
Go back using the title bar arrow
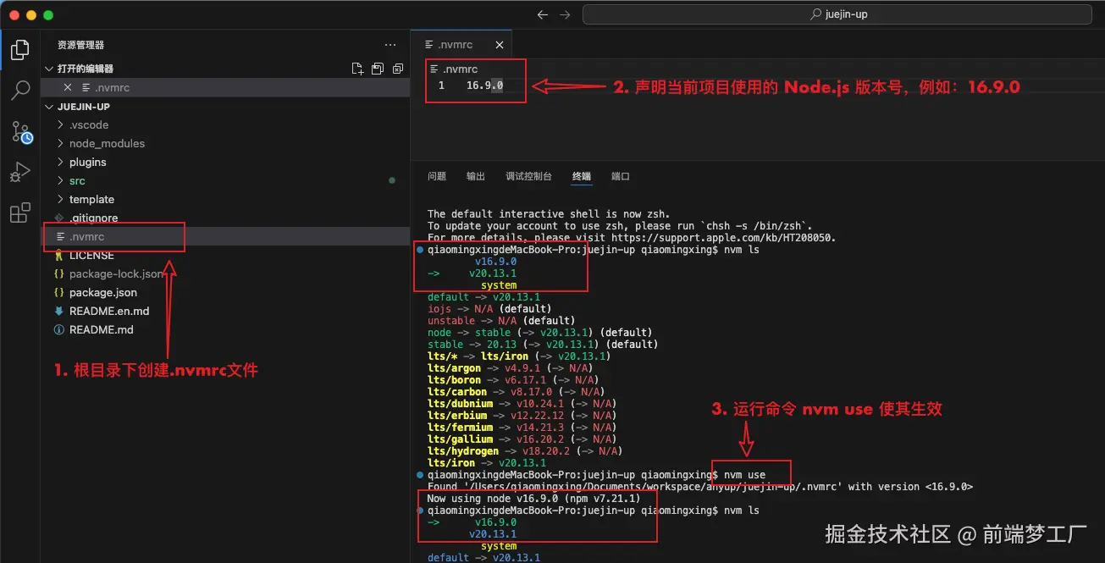[543, 14]
